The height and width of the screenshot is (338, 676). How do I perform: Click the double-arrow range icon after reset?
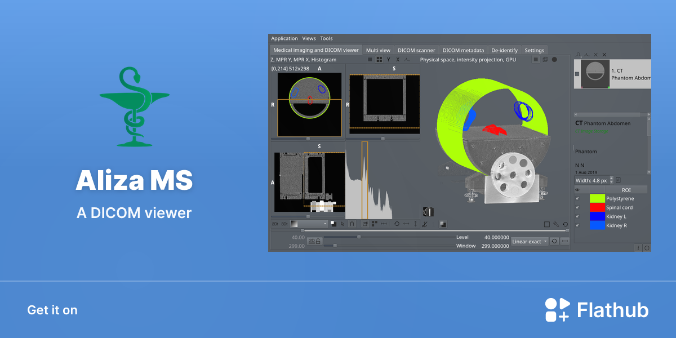pos(565,241)
